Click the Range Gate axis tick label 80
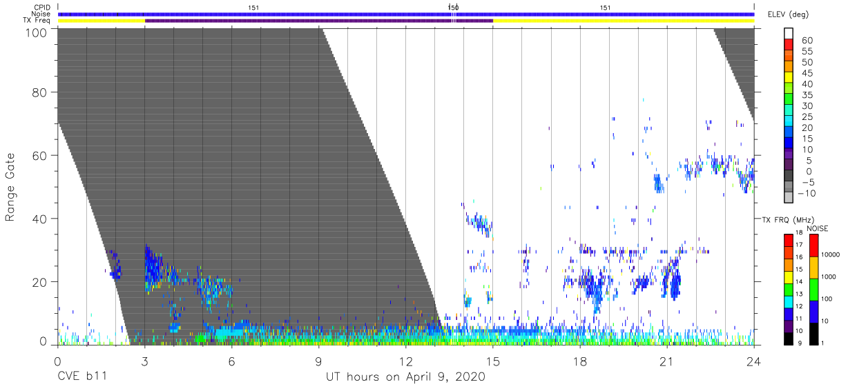 [x=40, y=92]
